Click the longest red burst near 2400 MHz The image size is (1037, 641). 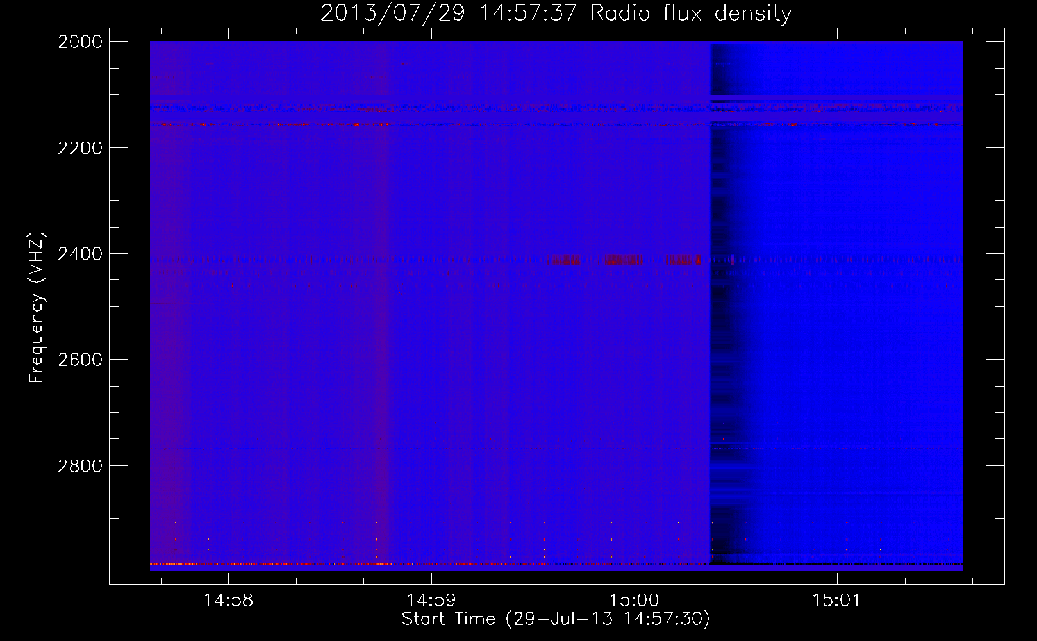(622, 260)
